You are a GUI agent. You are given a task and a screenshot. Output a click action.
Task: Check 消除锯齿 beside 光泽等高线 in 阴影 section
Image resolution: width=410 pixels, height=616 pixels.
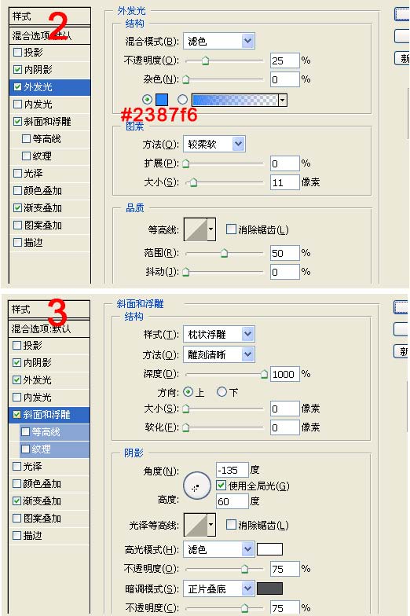pos(231,525)
